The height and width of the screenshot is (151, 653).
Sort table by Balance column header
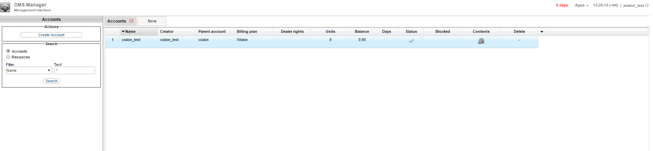(362, 32)
